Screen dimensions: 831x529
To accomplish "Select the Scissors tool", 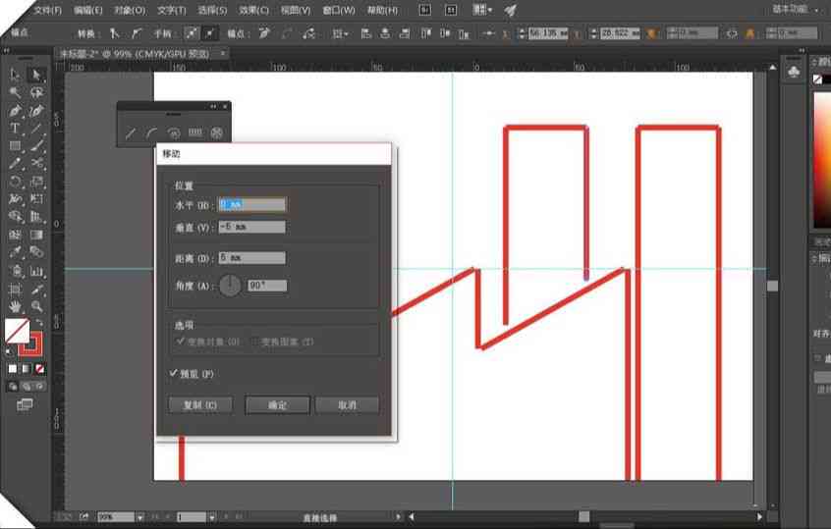I will [36, 163].
